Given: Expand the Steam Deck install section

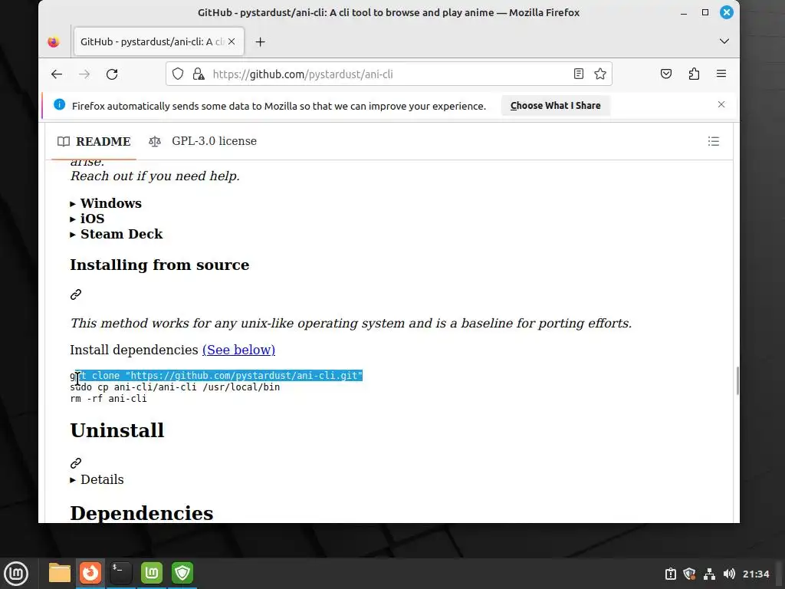Looking at the screenshot, I should click(117, 235).
